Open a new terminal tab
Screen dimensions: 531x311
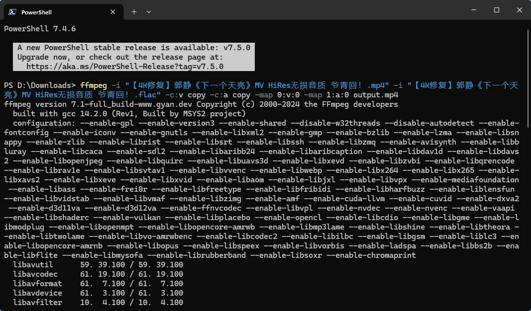[x=134, y=11]
